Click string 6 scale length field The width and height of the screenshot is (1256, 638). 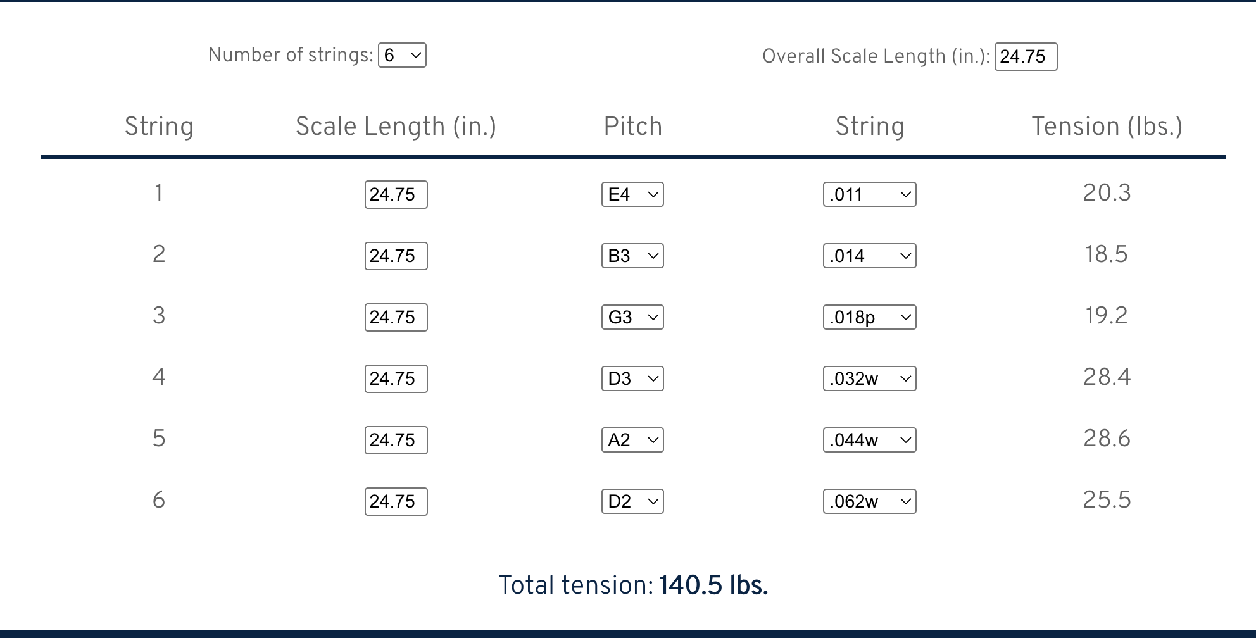396,501
